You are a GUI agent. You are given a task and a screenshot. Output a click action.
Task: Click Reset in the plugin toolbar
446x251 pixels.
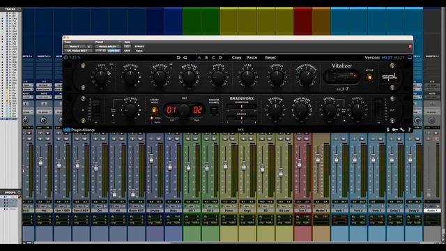[270, 57]
